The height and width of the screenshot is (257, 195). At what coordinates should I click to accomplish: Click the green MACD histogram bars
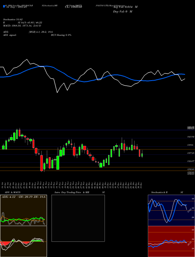37,240
